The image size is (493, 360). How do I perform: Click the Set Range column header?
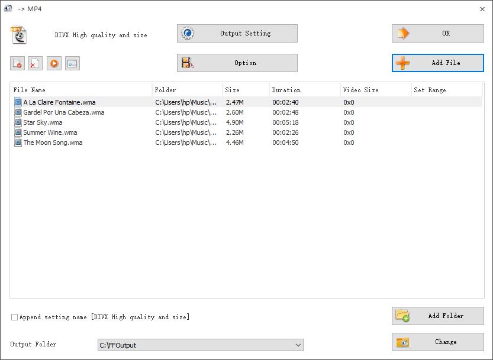[x=446, y=90]
